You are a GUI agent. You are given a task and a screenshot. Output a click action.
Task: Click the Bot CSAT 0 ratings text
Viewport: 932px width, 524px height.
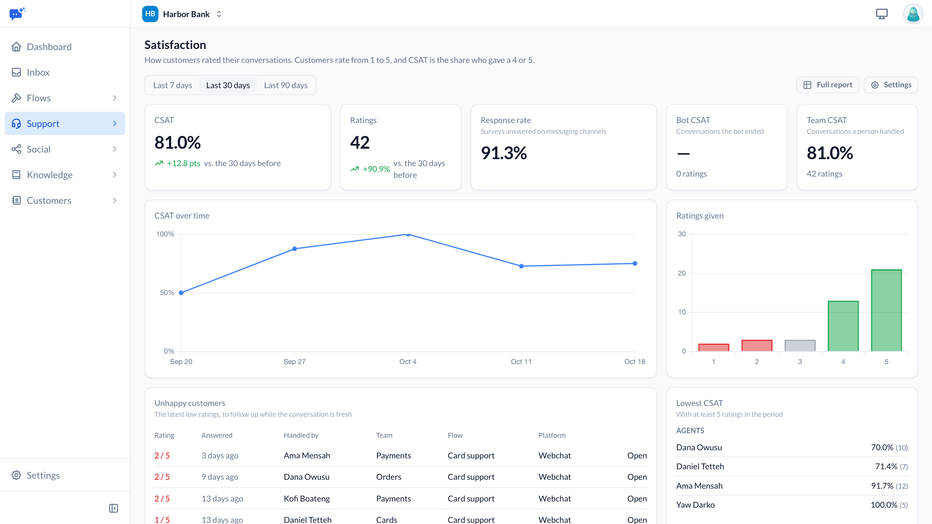692,174
